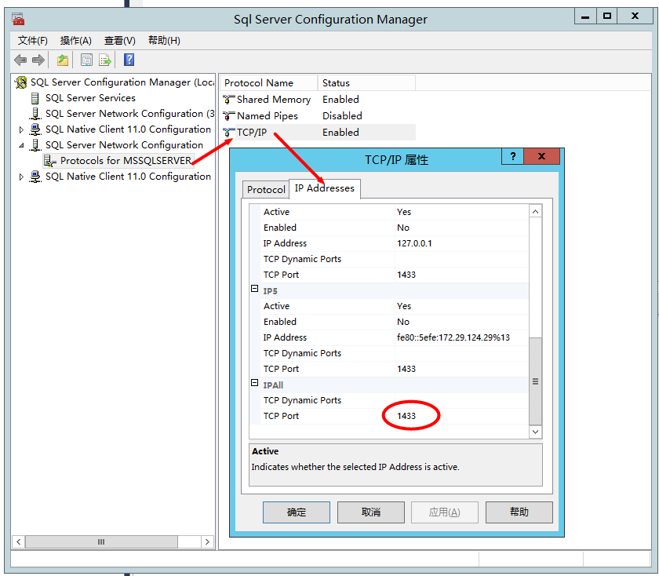The width and height of the screenshot is (659, 576).
Task: Click the property list scroll-up arrow
Action: tap(536, 212)
